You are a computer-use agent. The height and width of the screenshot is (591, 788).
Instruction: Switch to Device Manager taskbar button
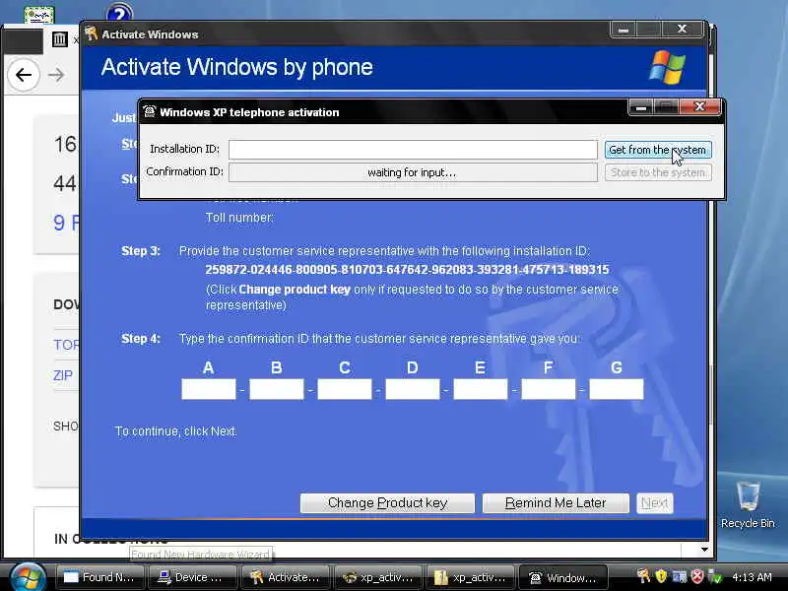tap(192, 577)
